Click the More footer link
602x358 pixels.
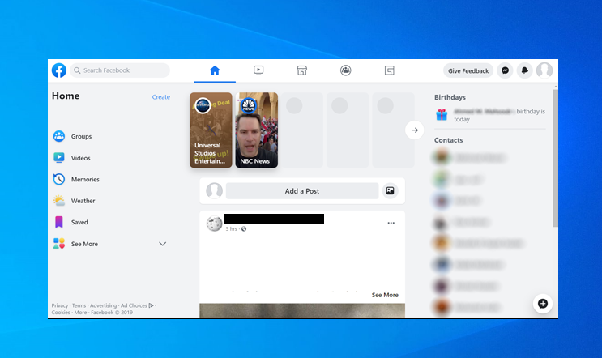(x=80, y=313)
